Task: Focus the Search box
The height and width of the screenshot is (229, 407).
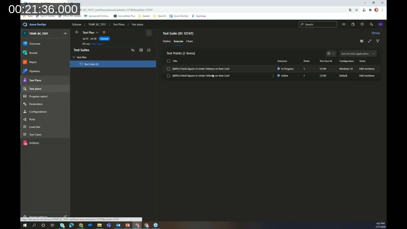Action: [318, 25]
